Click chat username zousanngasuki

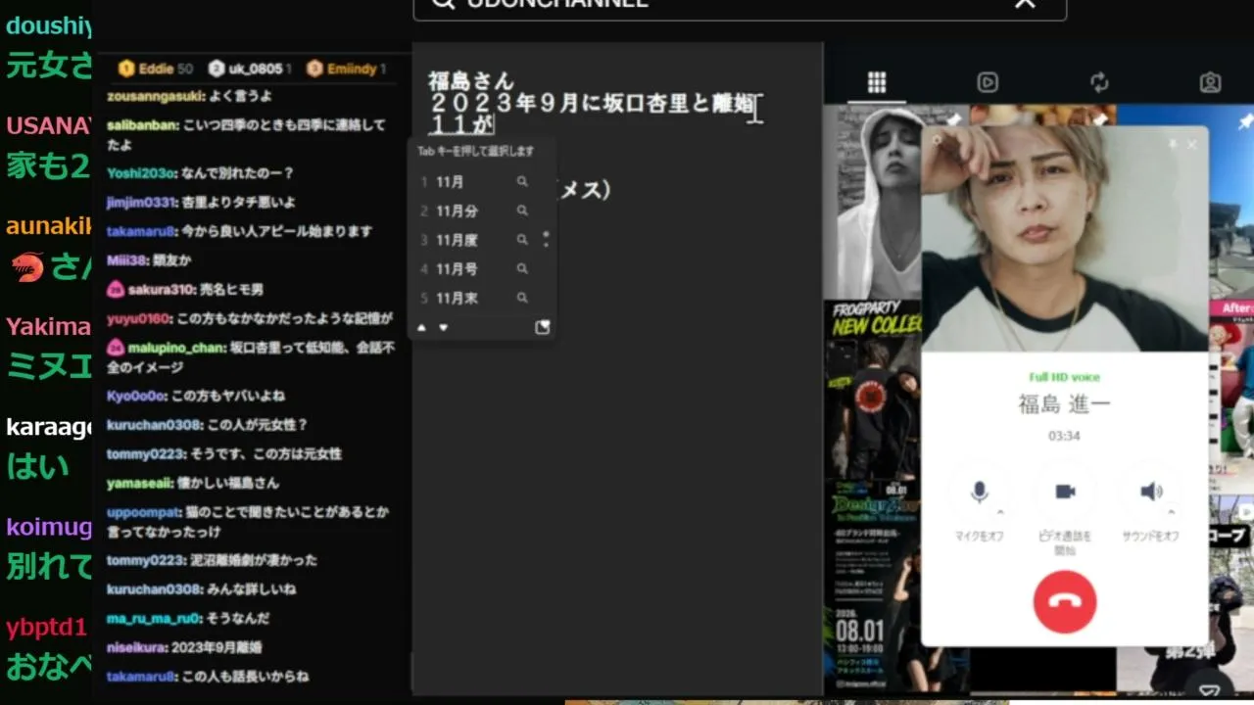(155, 97)
